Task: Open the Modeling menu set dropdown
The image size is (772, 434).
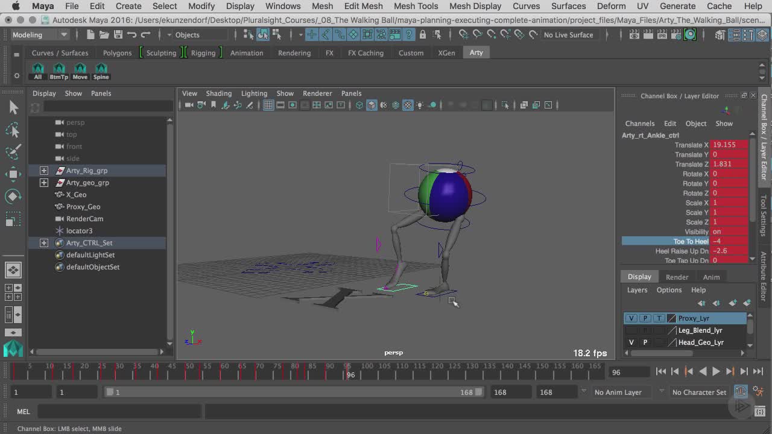Action: click(x=40, y=35)
